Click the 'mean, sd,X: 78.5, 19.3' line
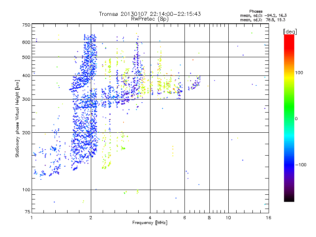This screenshot has height=237, width=316. [263, 20]
